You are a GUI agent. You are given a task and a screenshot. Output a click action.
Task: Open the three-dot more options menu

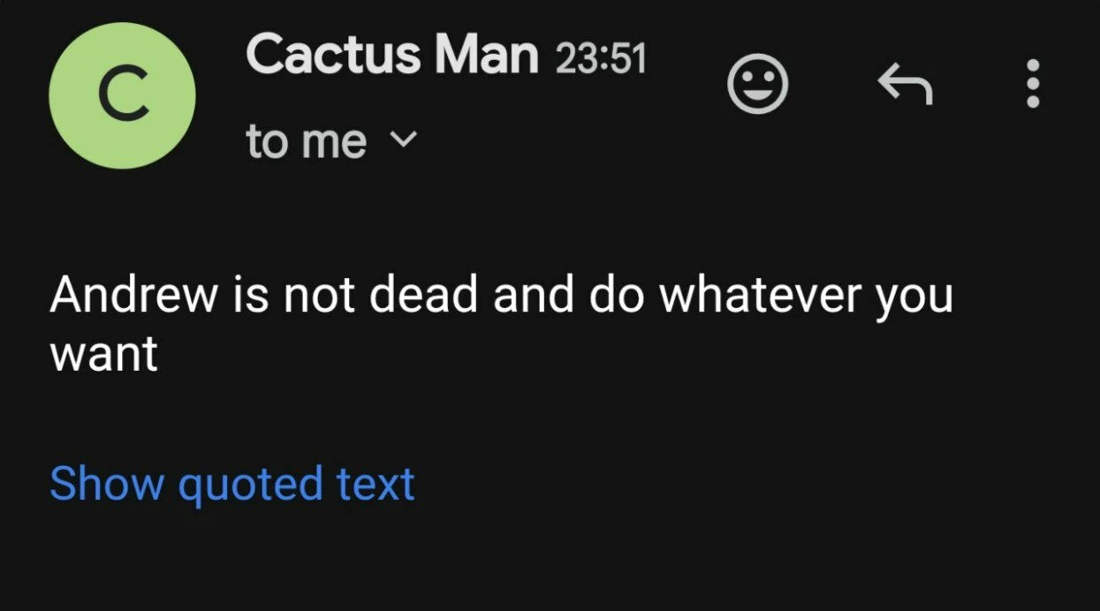tap(1032, 84)
